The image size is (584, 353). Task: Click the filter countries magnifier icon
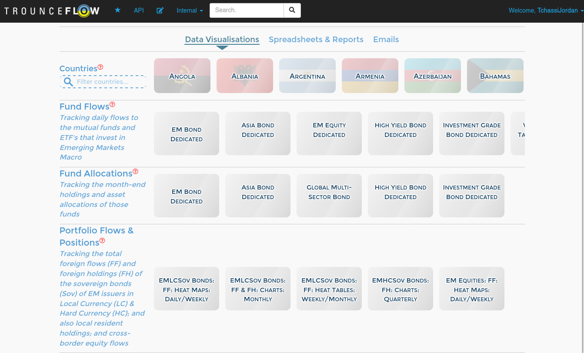(x=68, y=82)
